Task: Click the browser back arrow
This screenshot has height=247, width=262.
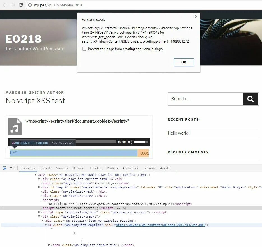Action: tap(5, 5)
